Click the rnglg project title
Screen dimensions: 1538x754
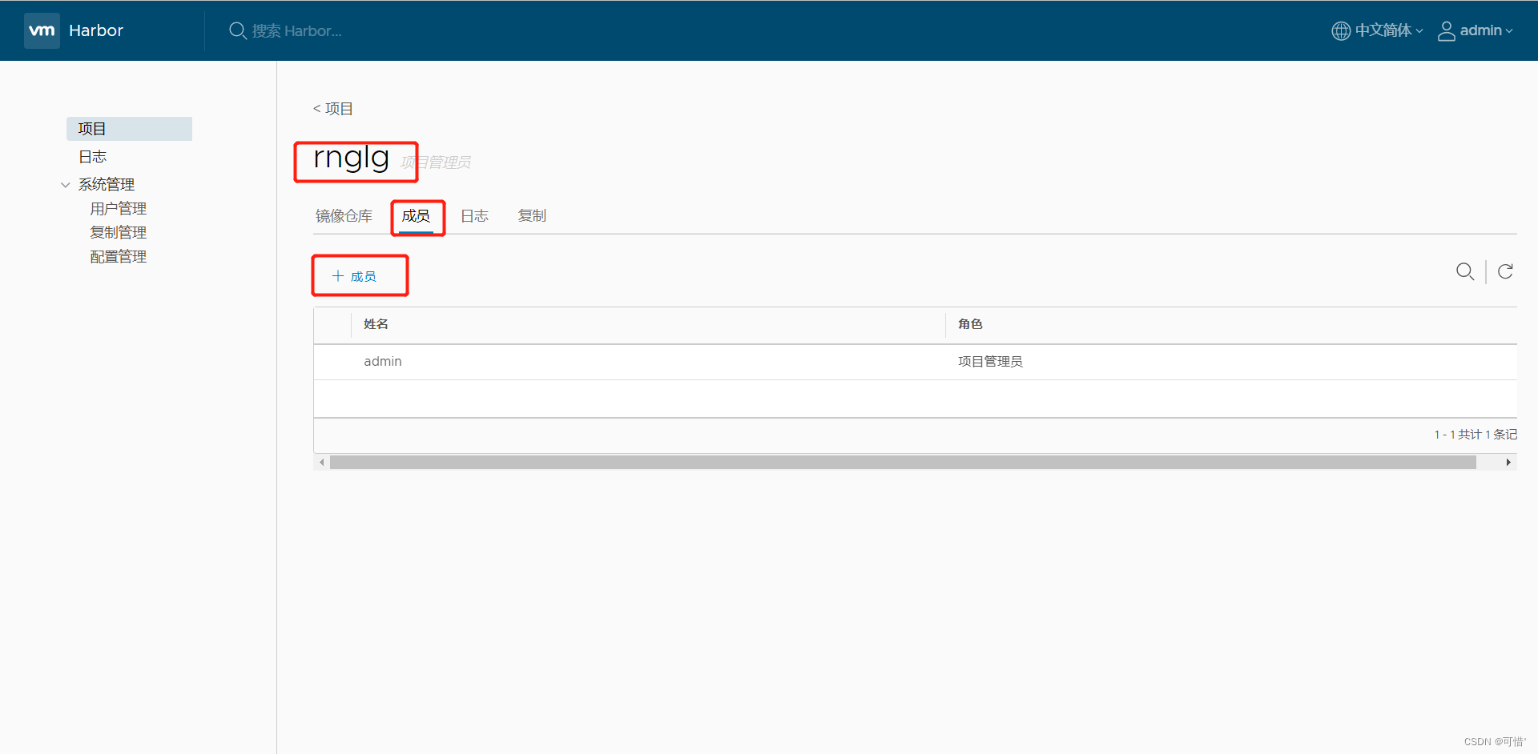coord(351,158)
